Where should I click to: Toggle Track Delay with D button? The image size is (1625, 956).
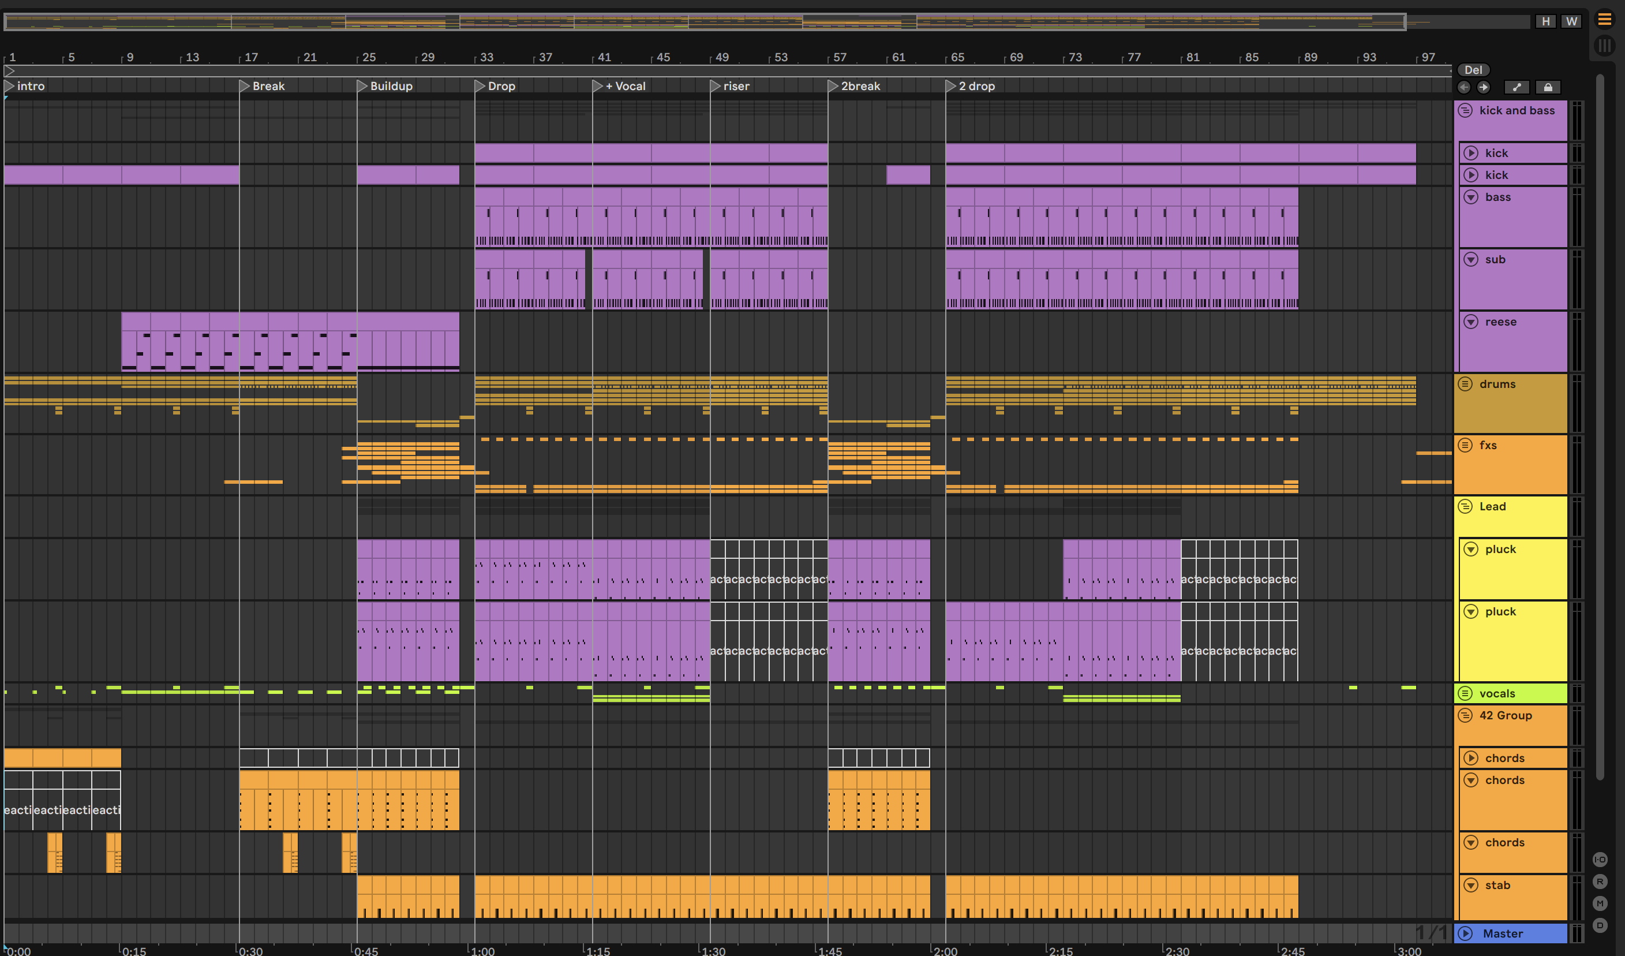click(1600, 925)
